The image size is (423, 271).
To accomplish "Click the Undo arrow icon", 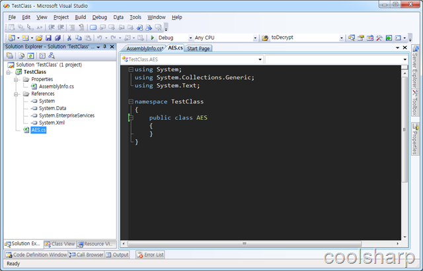I will [x=100, y=38].
